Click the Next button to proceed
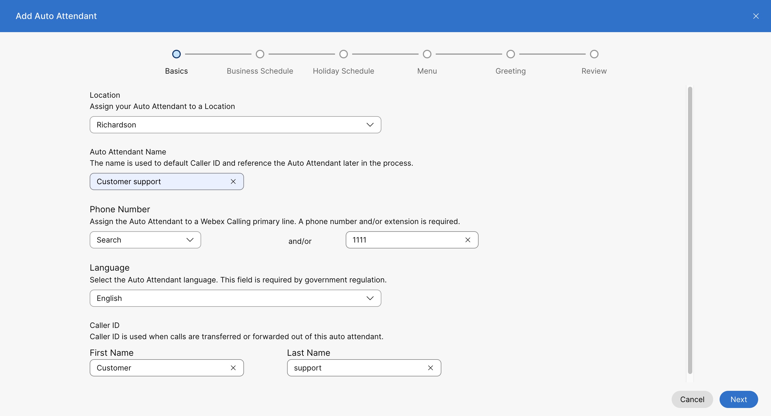The image size is (771, 416). 738,399
